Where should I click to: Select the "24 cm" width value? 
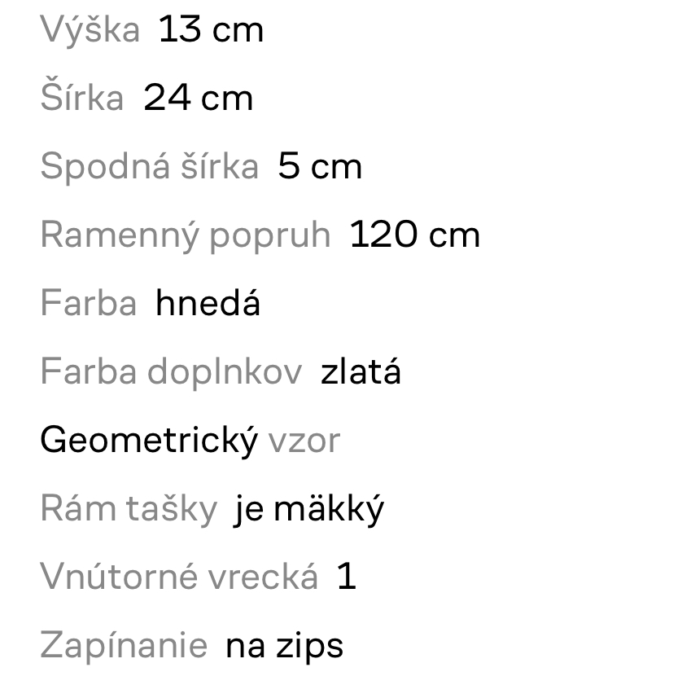click(x=199, y=99)
